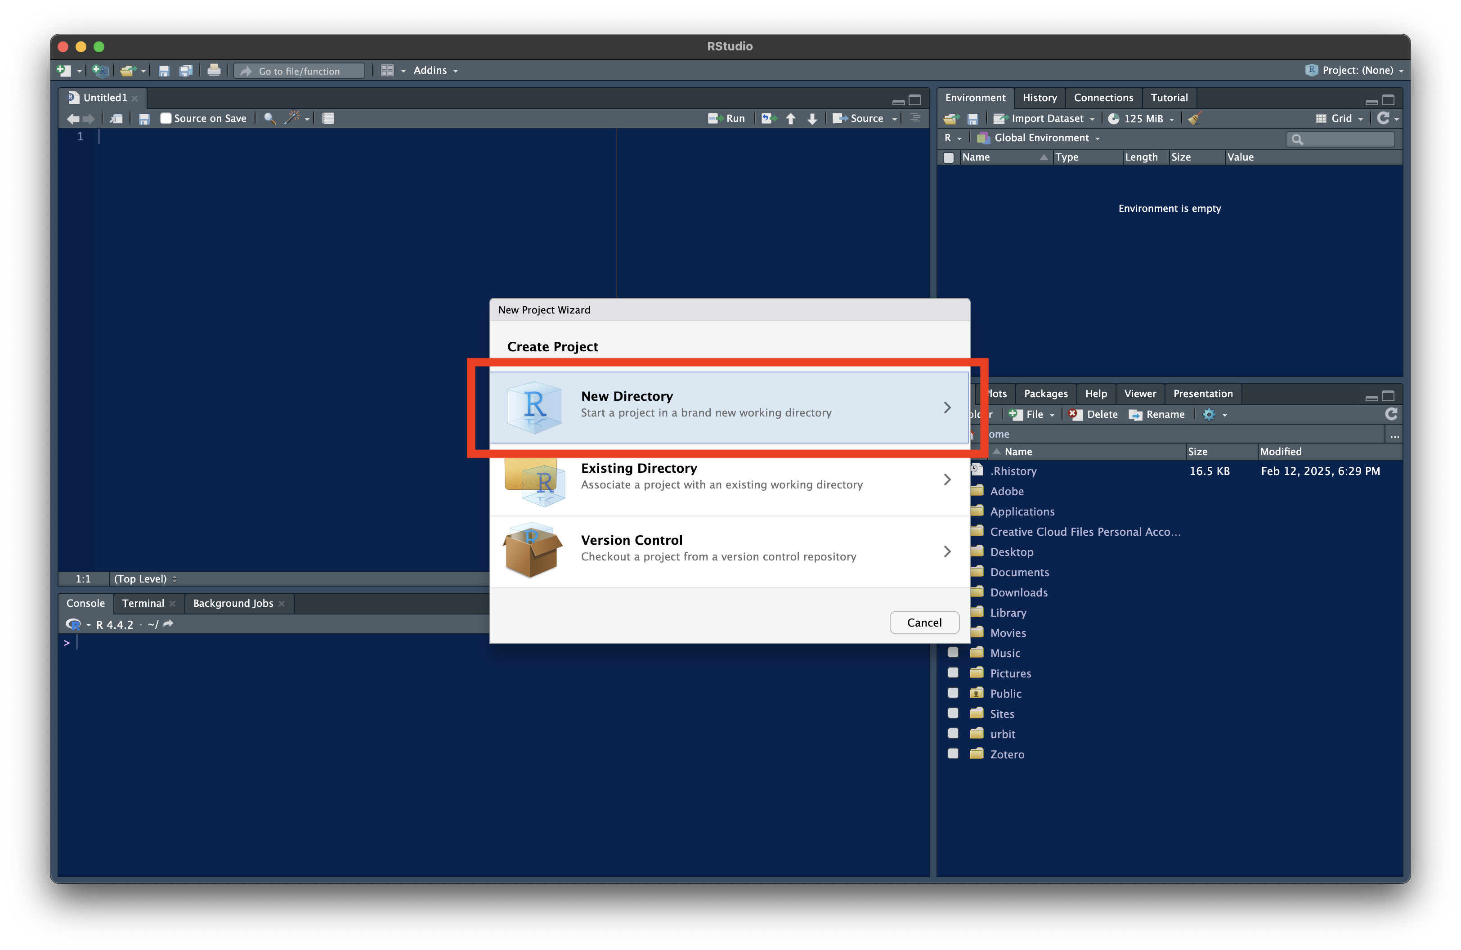
Task: Click the Print icon in main toolbar
Action: [214, 71]
